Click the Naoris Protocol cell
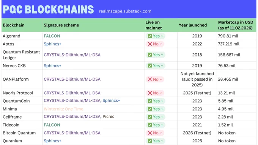This screenshot has width=258, height=145. pos(22,93)
